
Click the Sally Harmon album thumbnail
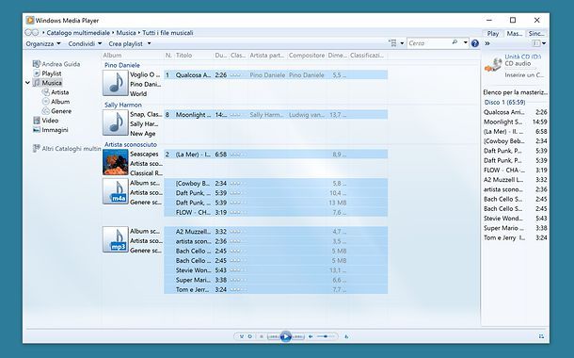click(x=116, y=122)
